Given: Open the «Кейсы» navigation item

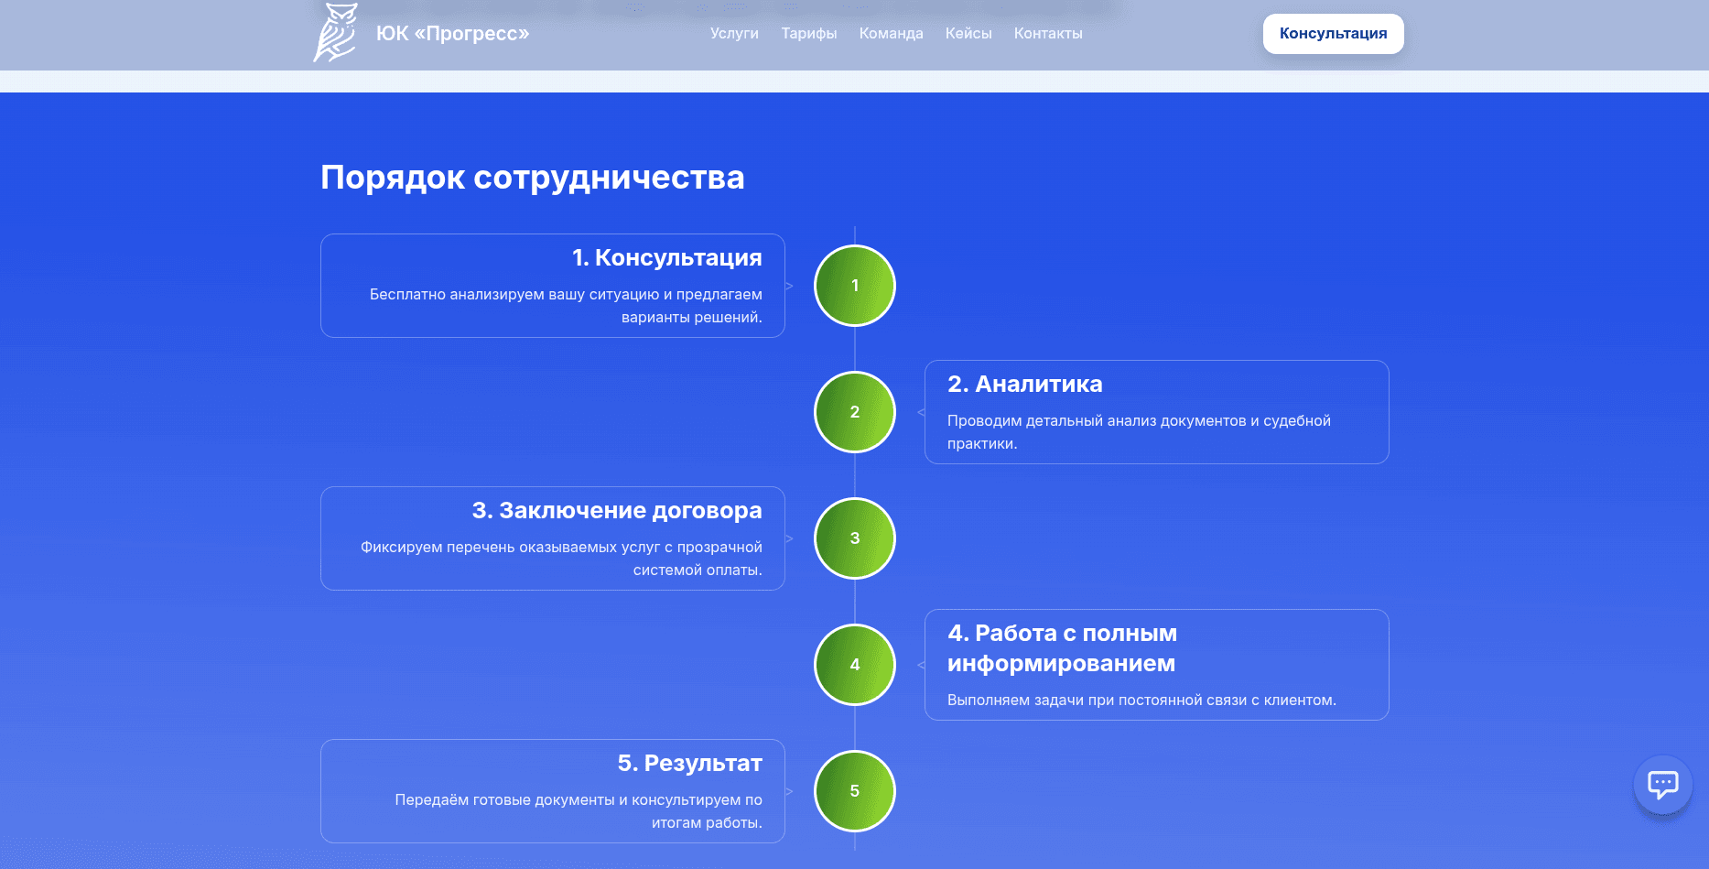Looking at the screenshot, I should click(968, 33).
